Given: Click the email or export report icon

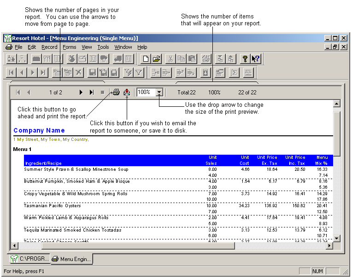Looking at the screenshot, I should pos(127,92).
